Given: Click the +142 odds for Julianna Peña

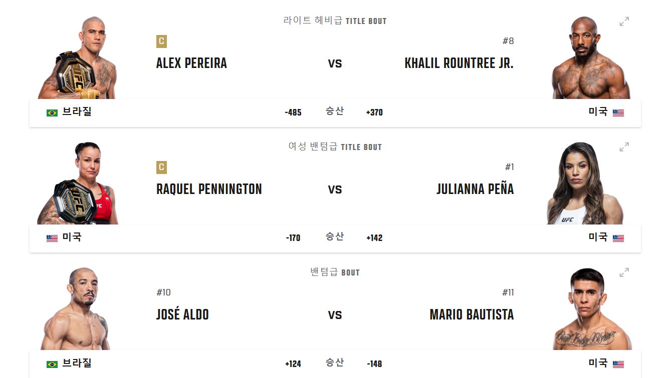Looking at the screenshot, I should pyautogui.click(x=375, y=238).
